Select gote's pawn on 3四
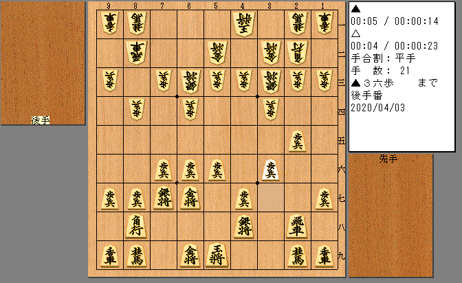This screenshot has width=462, height=283. [x=271, y=110]
